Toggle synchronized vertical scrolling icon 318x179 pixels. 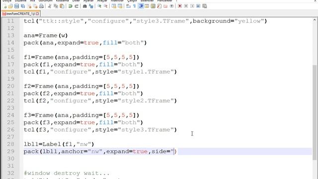click(x=114, y=6)
